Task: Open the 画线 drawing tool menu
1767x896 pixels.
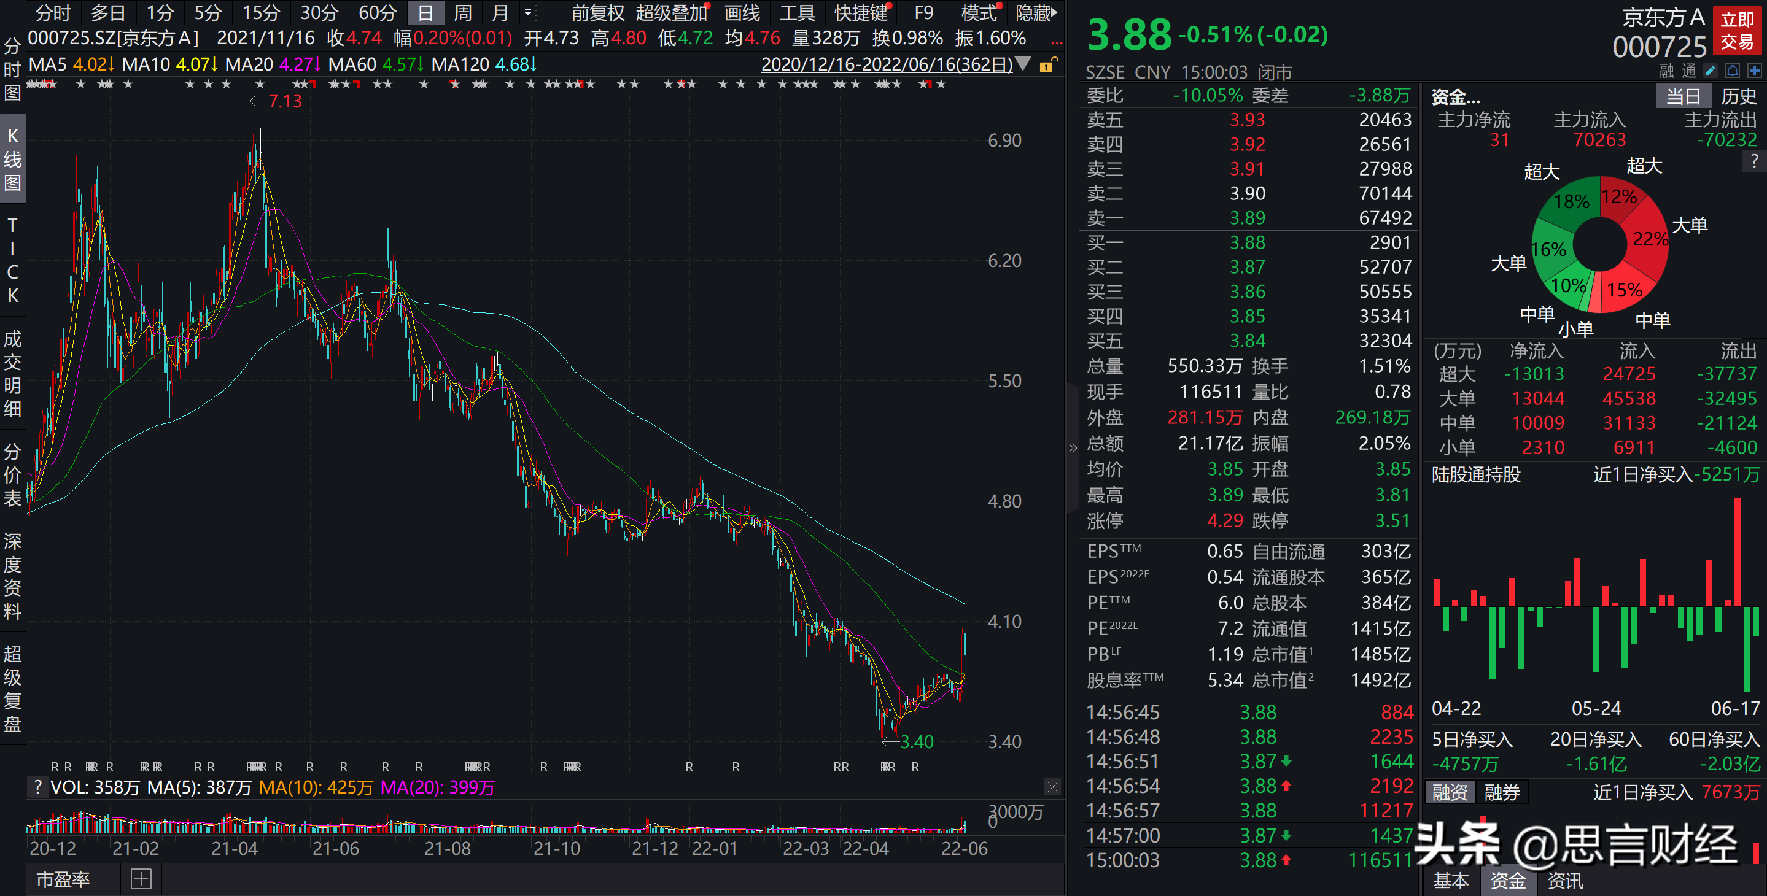Action: [742, 12]
